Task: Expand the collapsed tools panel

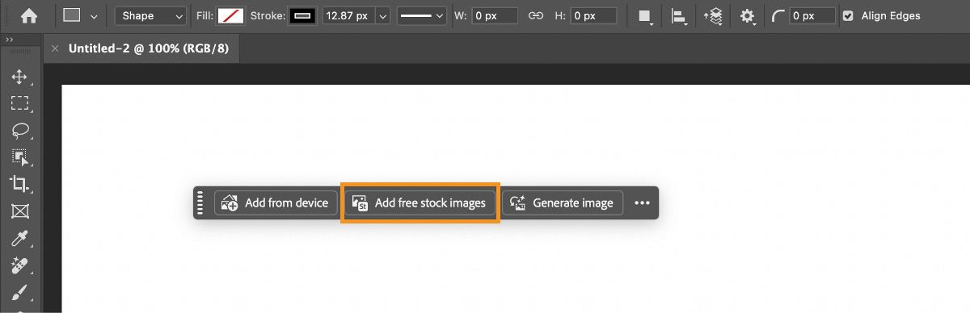Action: coord(10,39)
